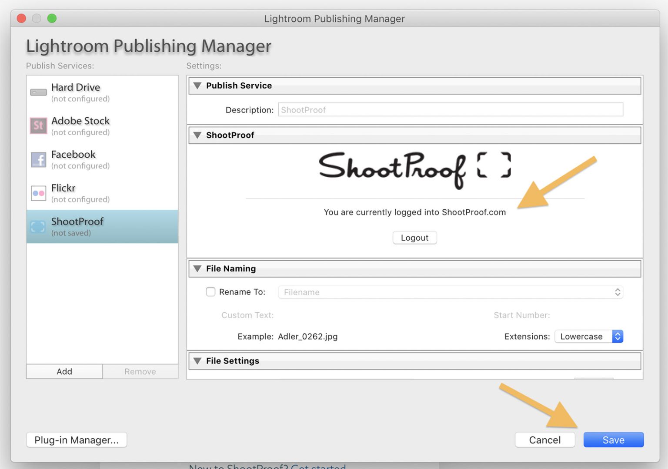Click the Add button below Publish Services
The image size is (668, 469).
coord(64,371)
